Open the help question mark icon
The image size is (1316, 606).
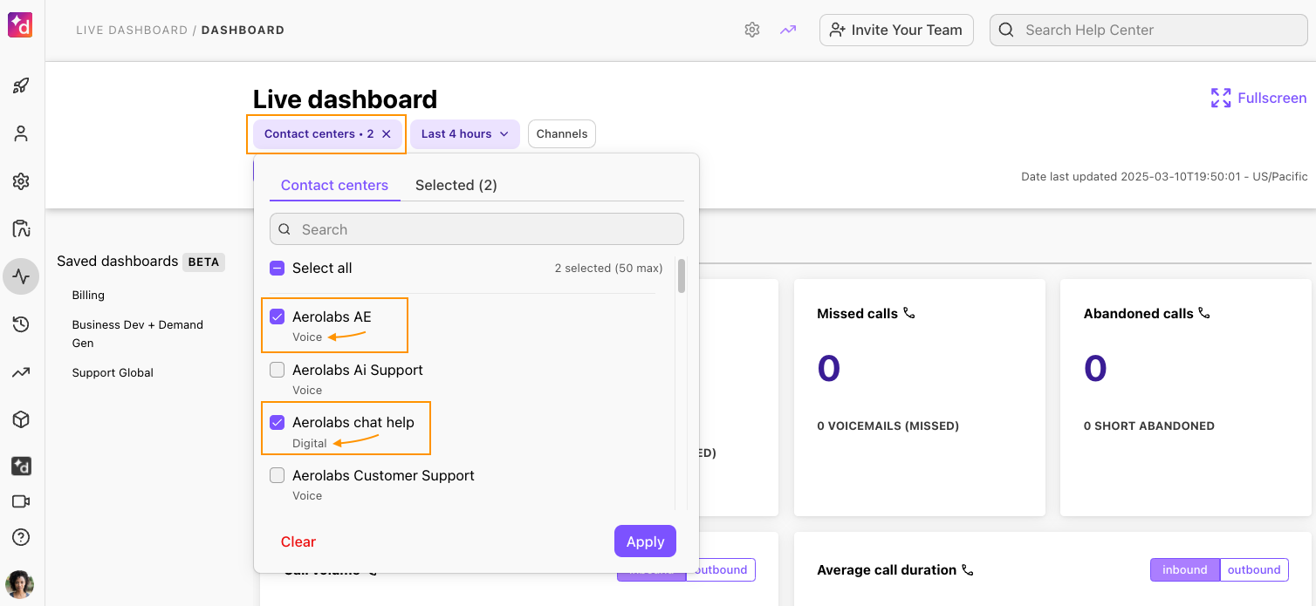(x=21, y=537)
